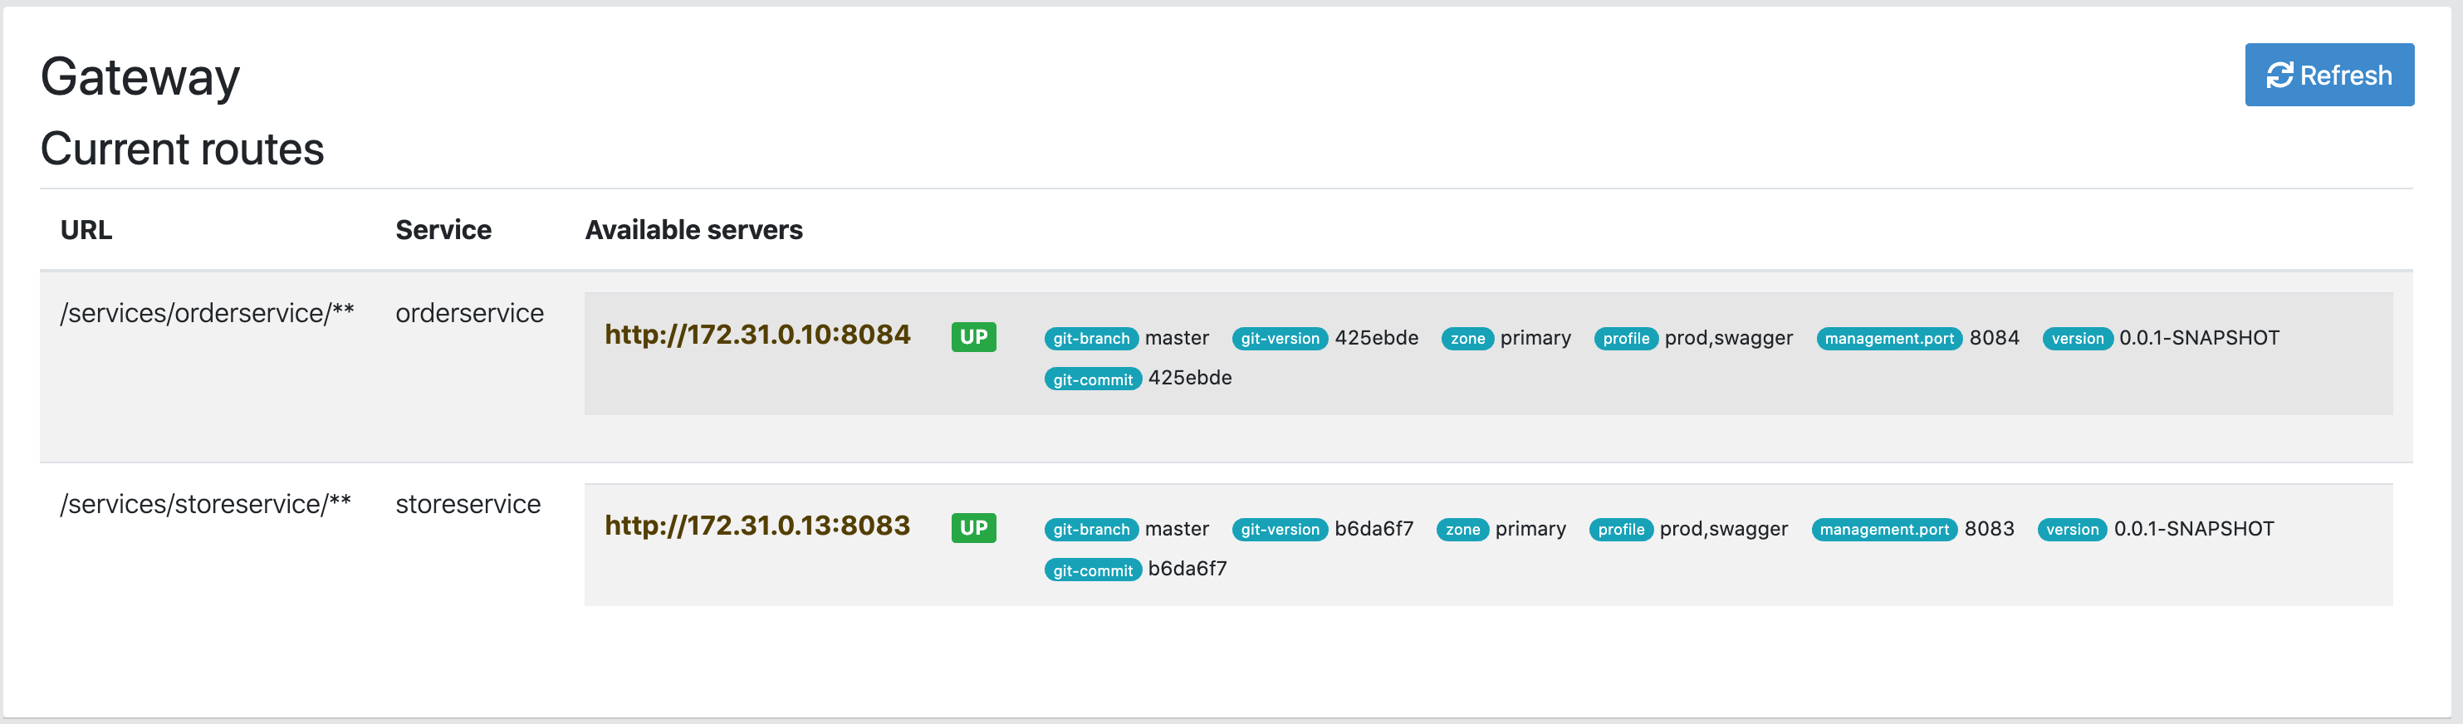Viewport: 2463px width, 724px height.
Task: Click the Service column header
Action: (443, 229)
